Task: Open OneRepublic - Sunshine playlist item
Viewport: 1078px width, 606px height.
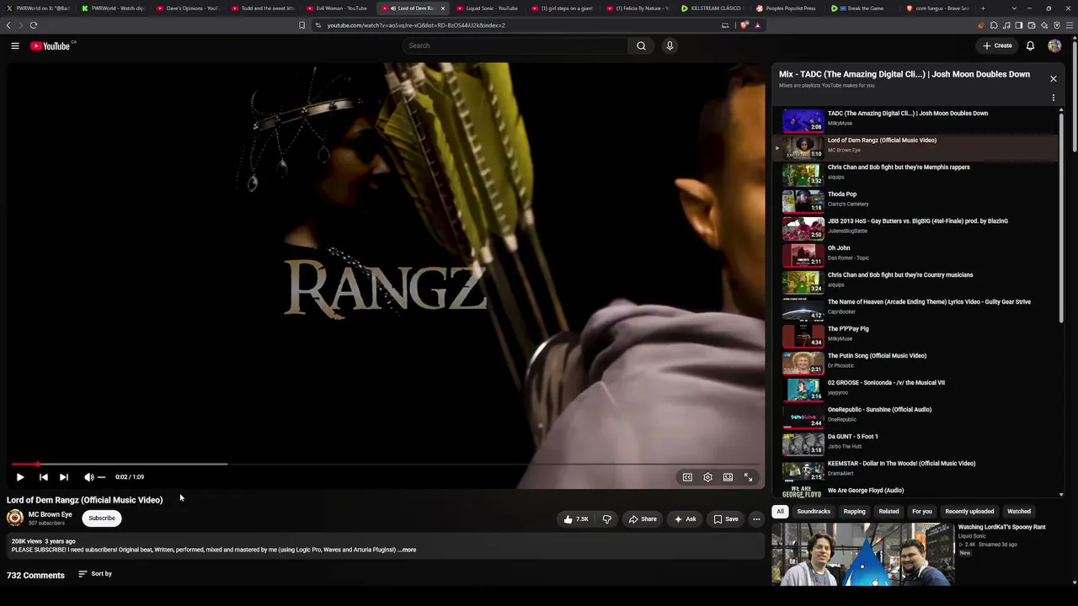Action: point(915,415)
